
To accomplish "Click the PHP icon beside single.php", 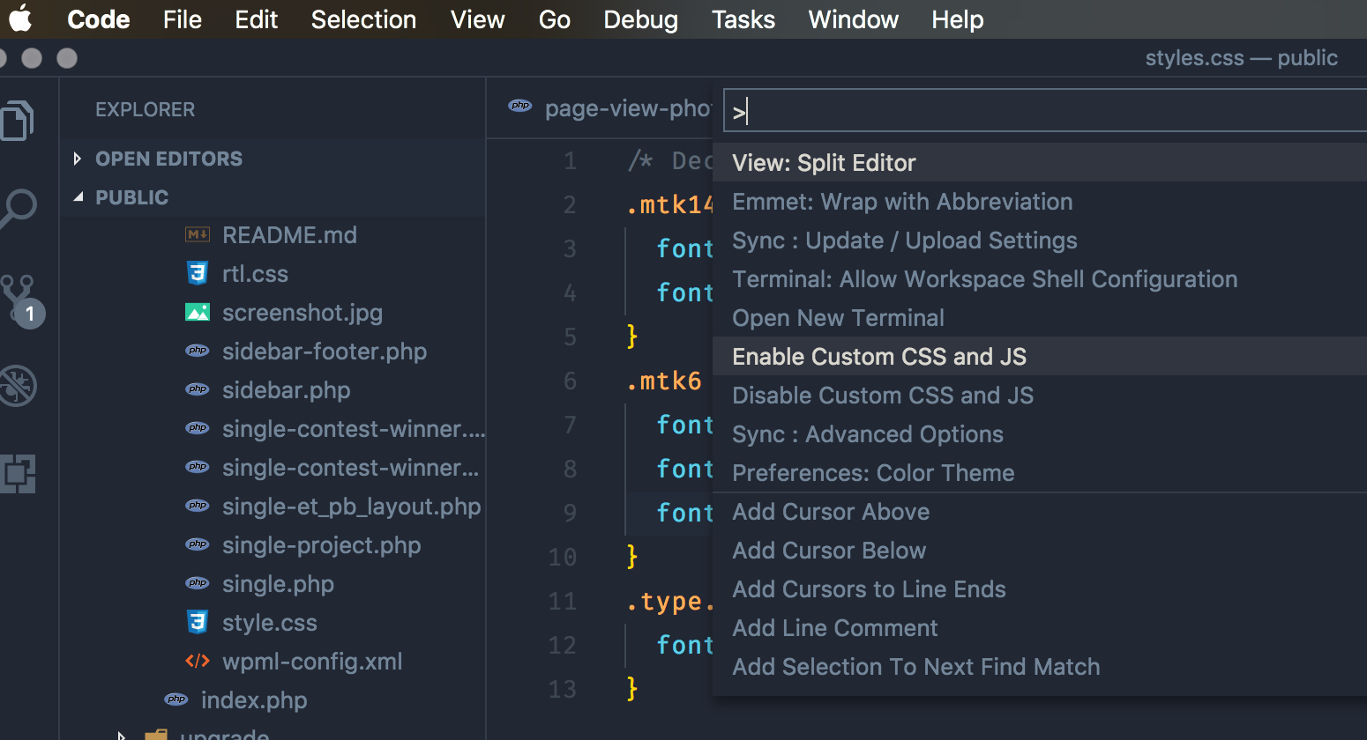I will tap(198, 583).
